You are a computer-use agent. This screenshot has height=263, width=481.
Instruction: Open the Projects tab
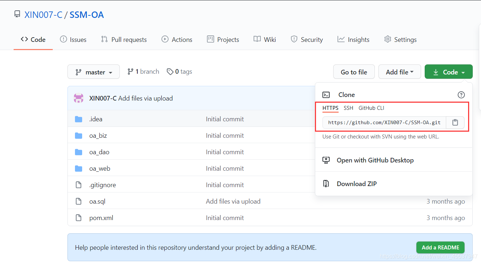coord(223,39)
